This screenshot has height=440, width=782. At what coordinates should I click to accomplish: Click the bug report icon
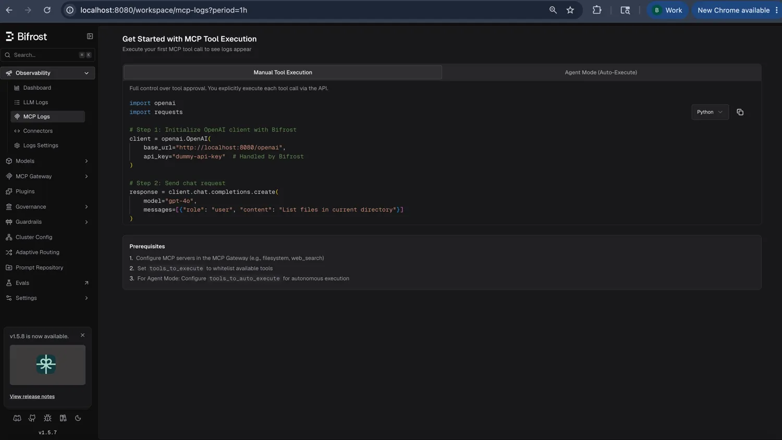[47, 418]
